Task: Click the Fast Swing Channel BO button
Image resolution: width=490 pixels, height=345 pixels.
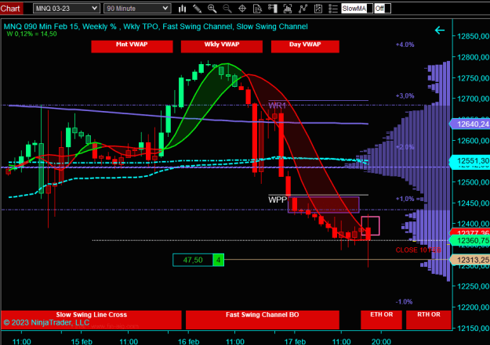Action: (x=263, y=320)
